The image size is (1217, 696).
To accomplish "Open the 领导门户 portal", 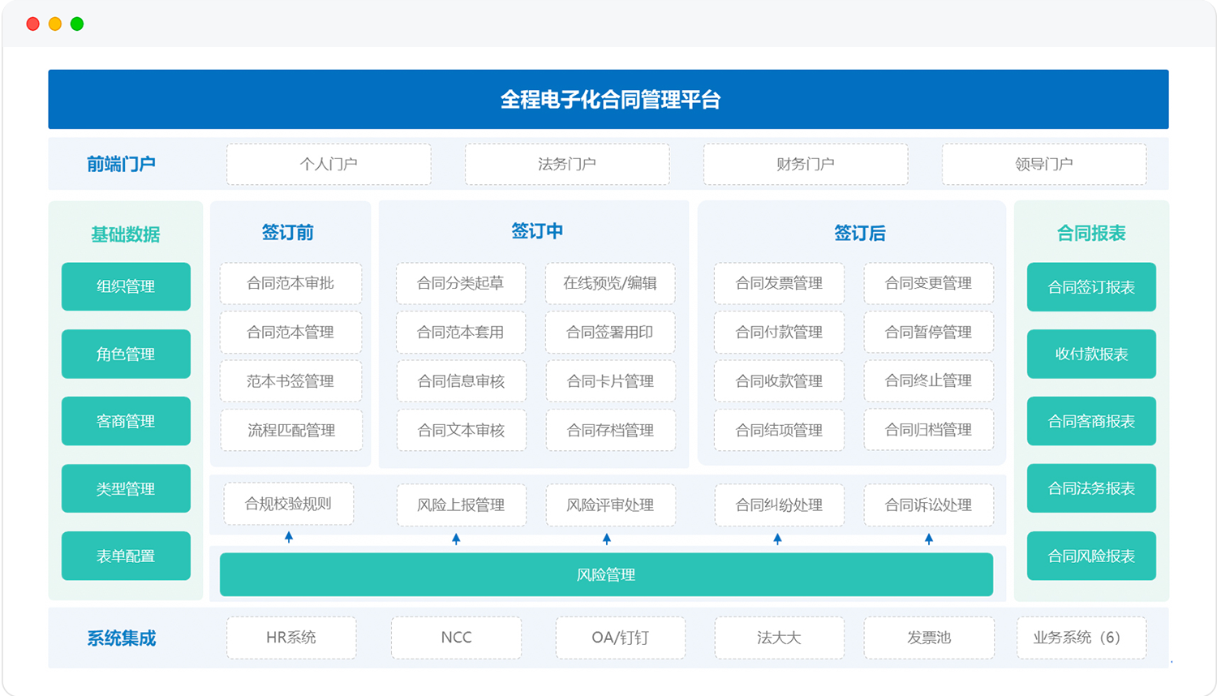I will coord(1044,164).
